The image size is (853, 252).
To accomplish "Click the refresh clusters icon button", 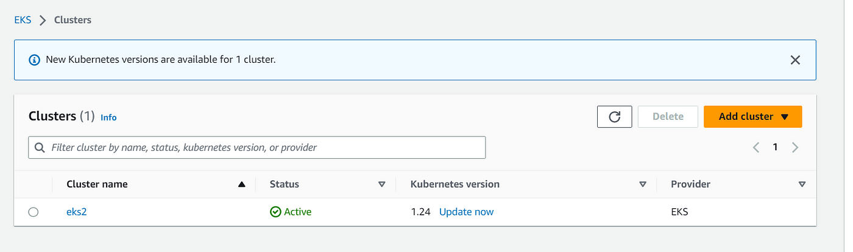I will (x=614, y=116).
